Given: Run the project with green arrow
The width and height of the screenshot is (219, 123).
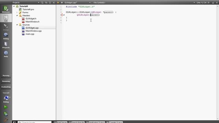Looking at the screenshot, I should point(6,107).
